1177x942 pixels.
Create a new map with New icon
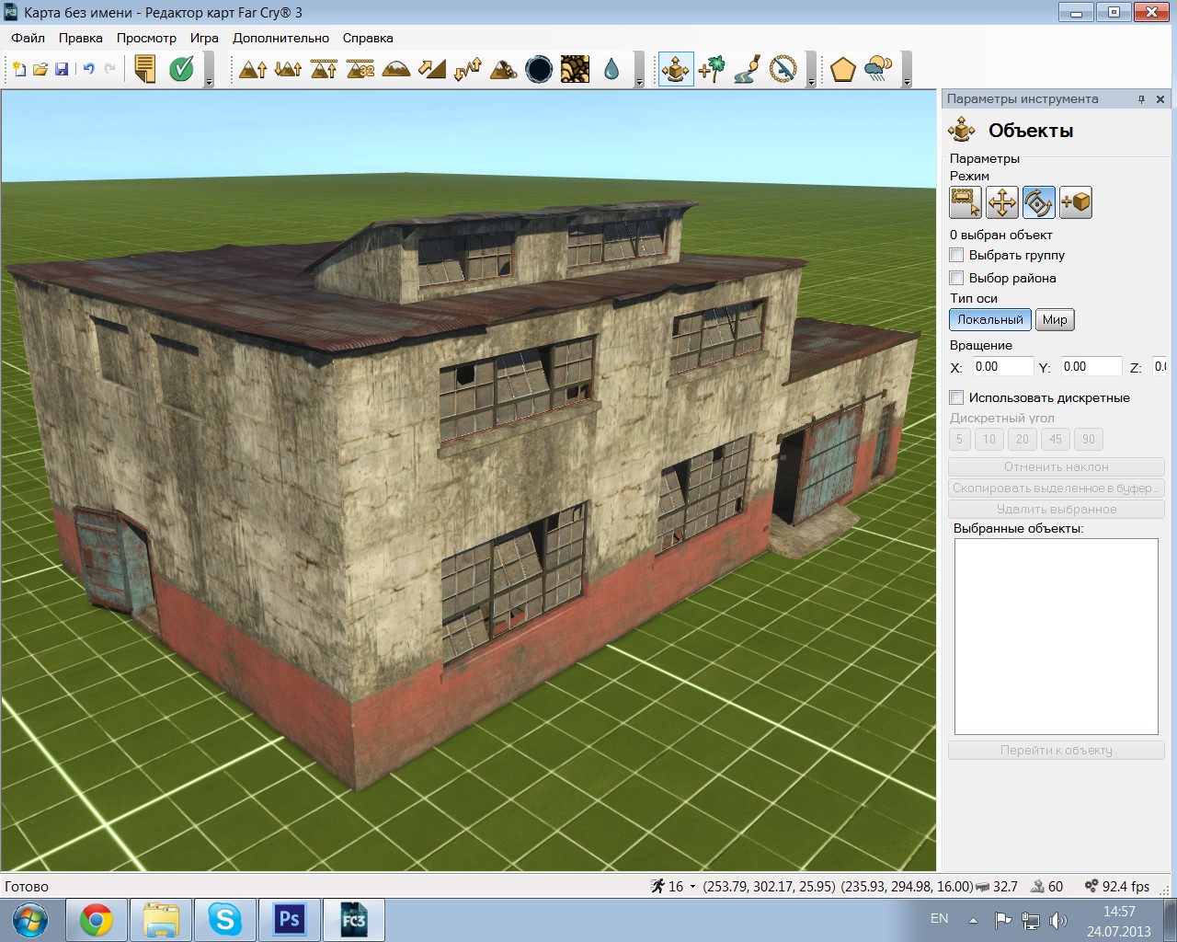(18, 69)
